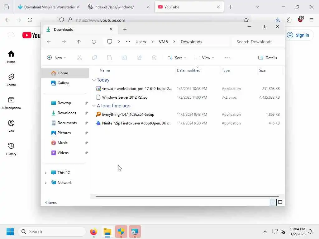The height and width of the screenshot is (239, 319).
Task: Click the Cut scissors icon in Explorer toolbar
Action: [x=79, y=58]
